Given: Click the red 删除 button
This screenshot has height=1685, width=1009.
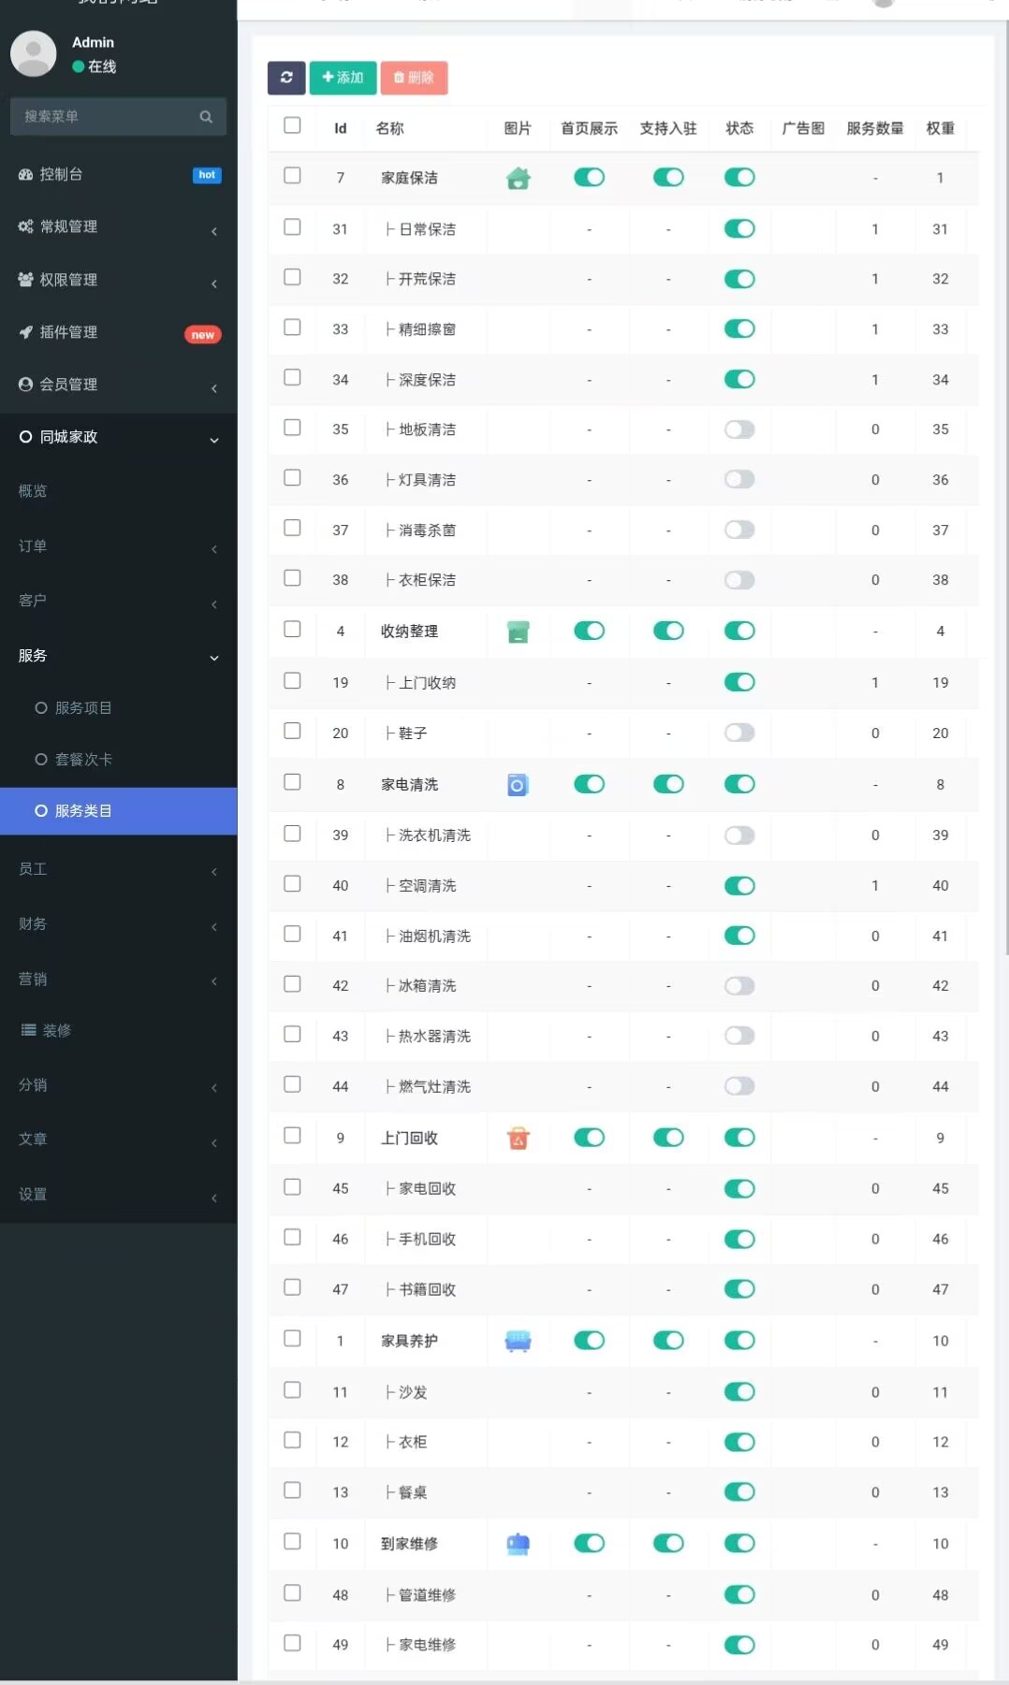Looking at the screenshot, I should [x=414, y=78].
